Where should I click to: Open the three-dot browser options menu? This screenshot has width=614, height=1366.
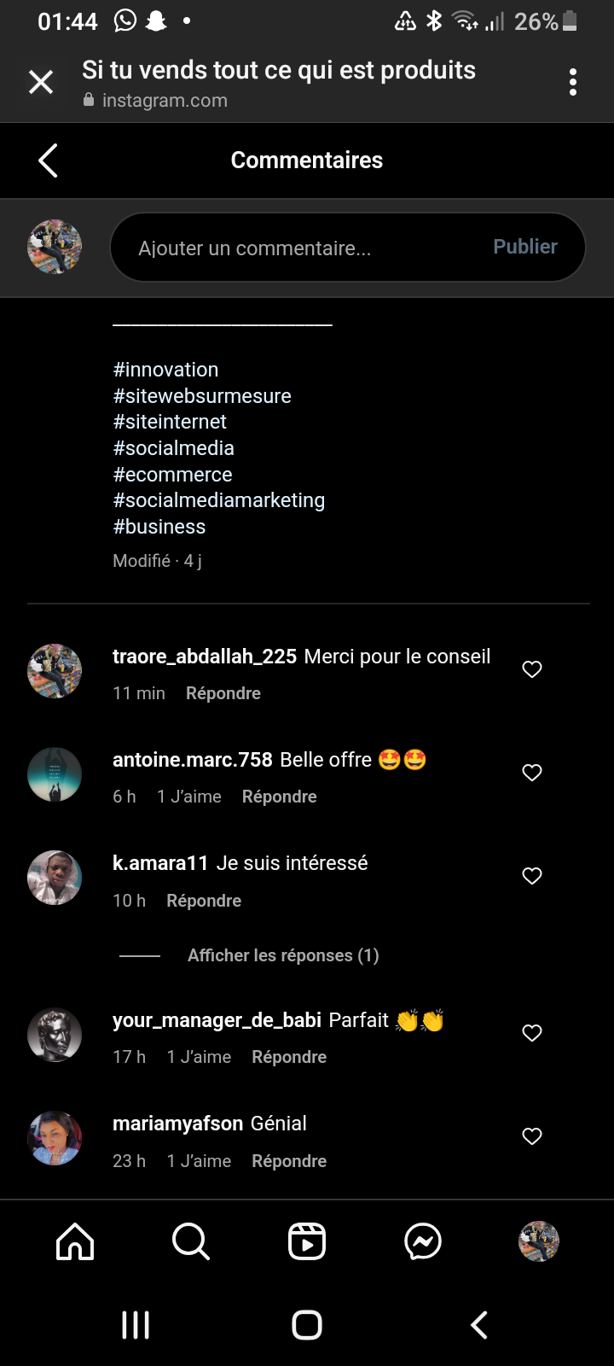(573, 82)
